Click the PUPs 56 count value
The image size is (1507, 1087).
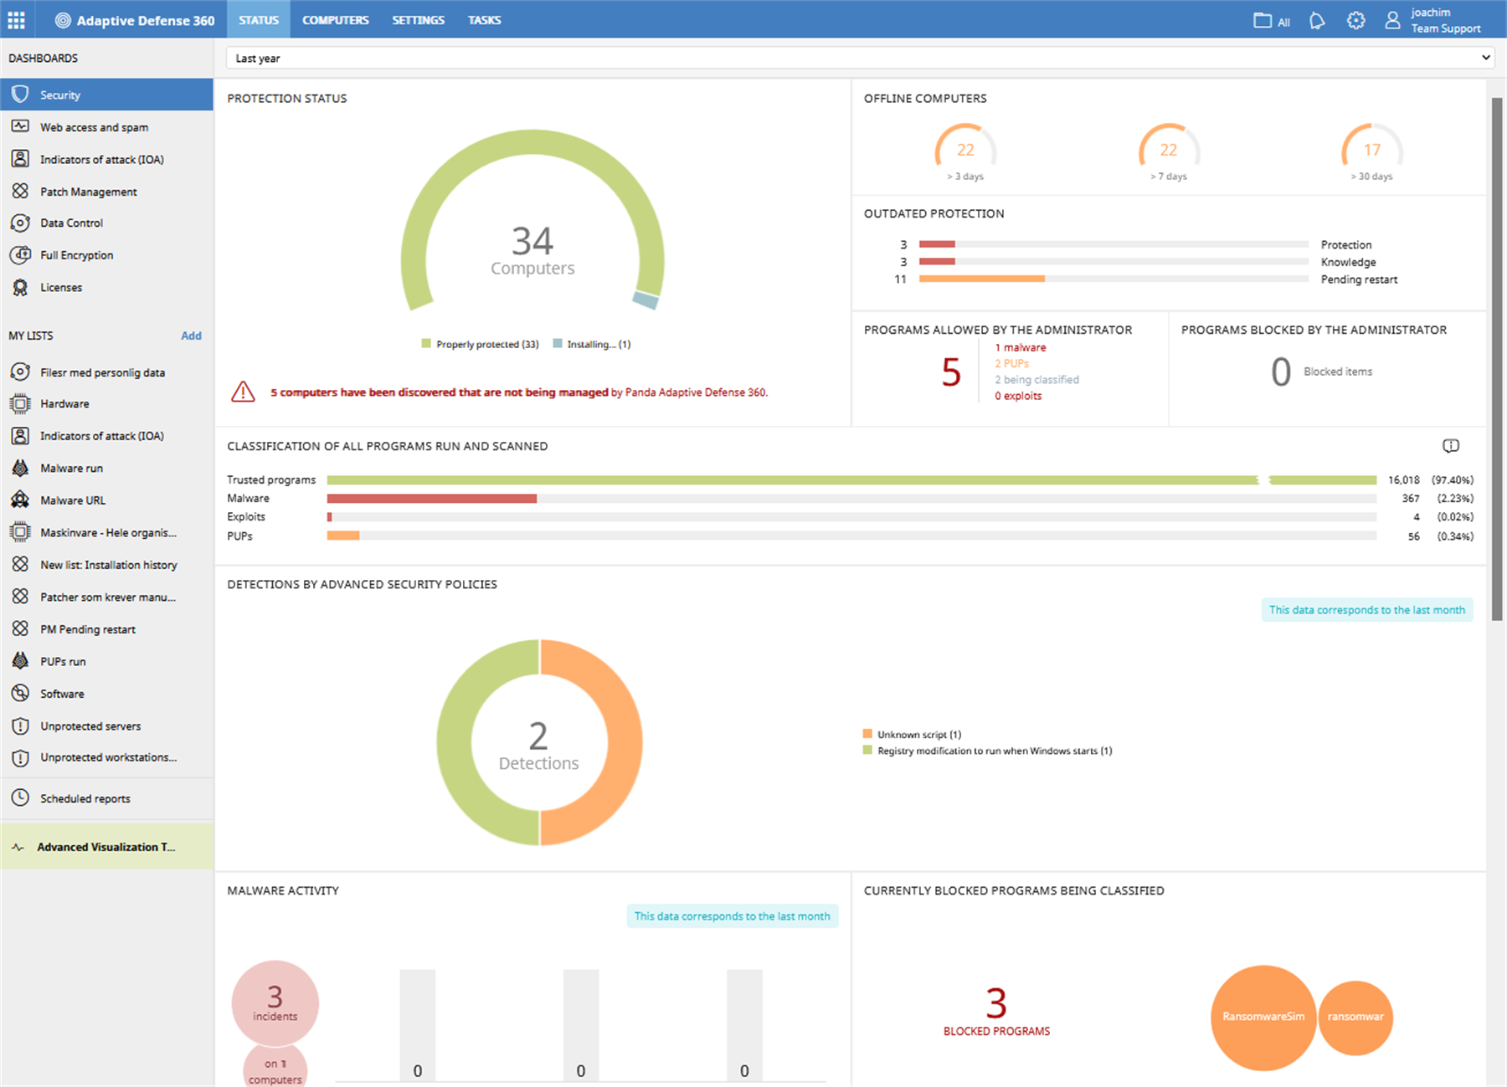point(1413,536)
